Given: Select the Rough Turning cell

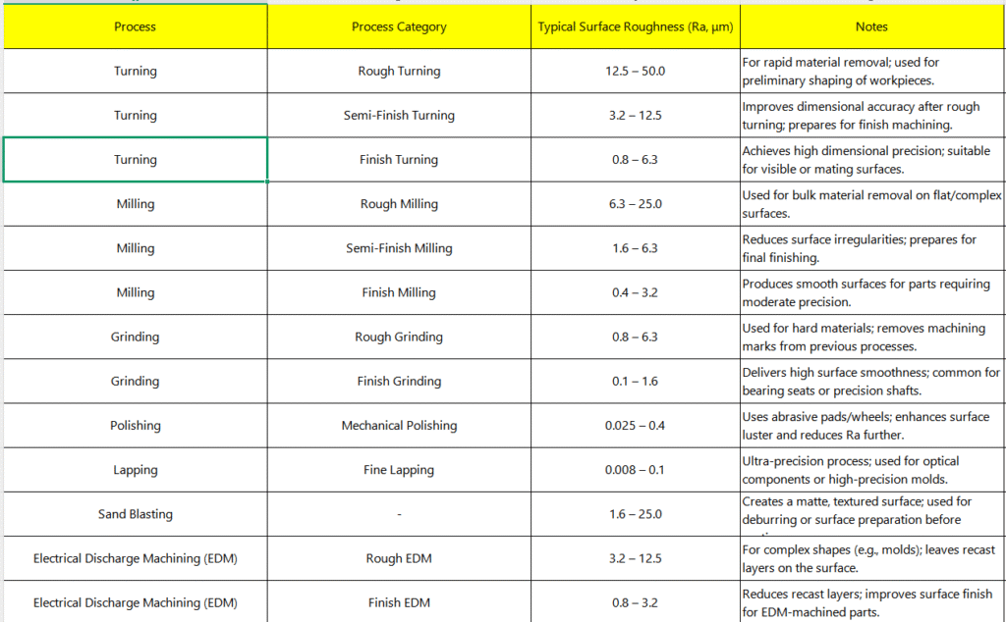Looking at the screenshot, I should [399, 71].
